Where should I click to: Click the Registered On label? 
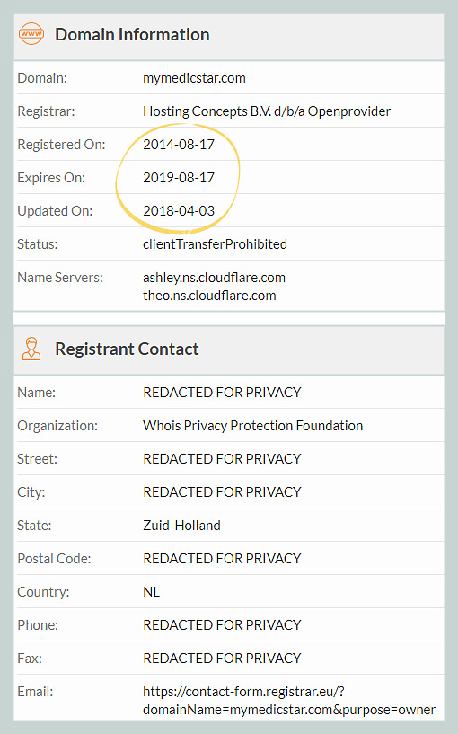click(61, 144)
